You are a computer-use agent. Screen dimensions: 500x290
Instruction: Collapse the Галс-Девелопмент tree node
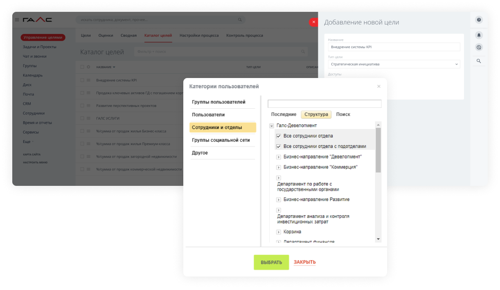(272, 126)
